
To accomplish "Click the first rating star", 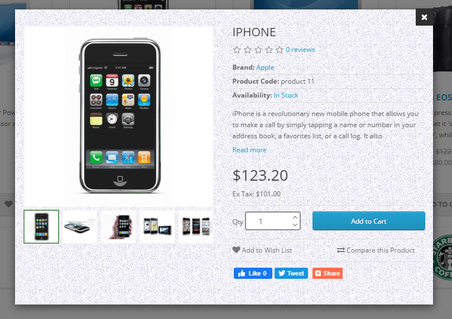I will (237, 50).
